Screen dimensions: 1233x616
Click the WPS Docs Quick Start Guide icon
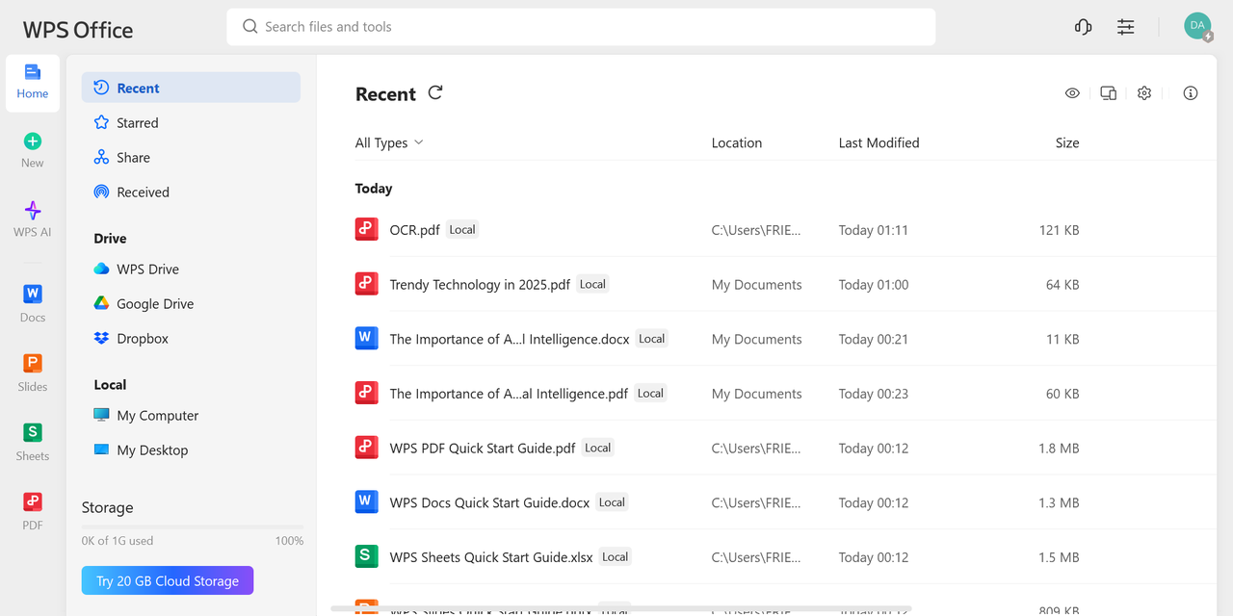click(366, 501)
